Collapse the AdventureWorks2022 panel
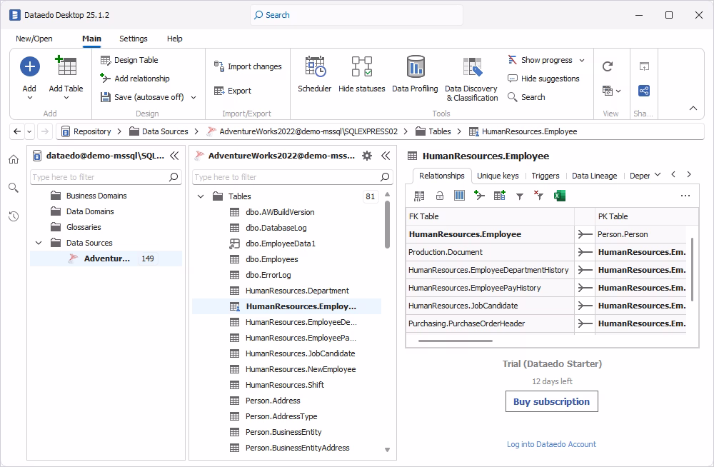This screenshot has height=467, width=714. 386,156
